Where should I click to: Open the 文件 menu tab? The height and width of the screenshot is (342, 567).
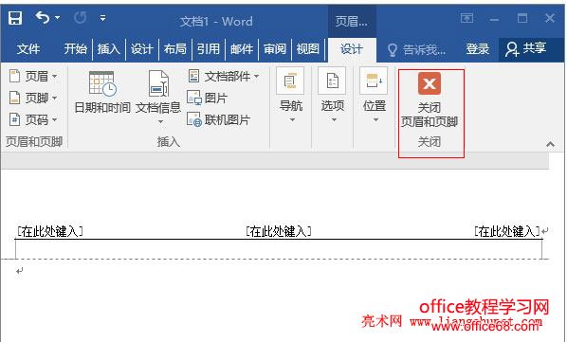click(28, 48)
